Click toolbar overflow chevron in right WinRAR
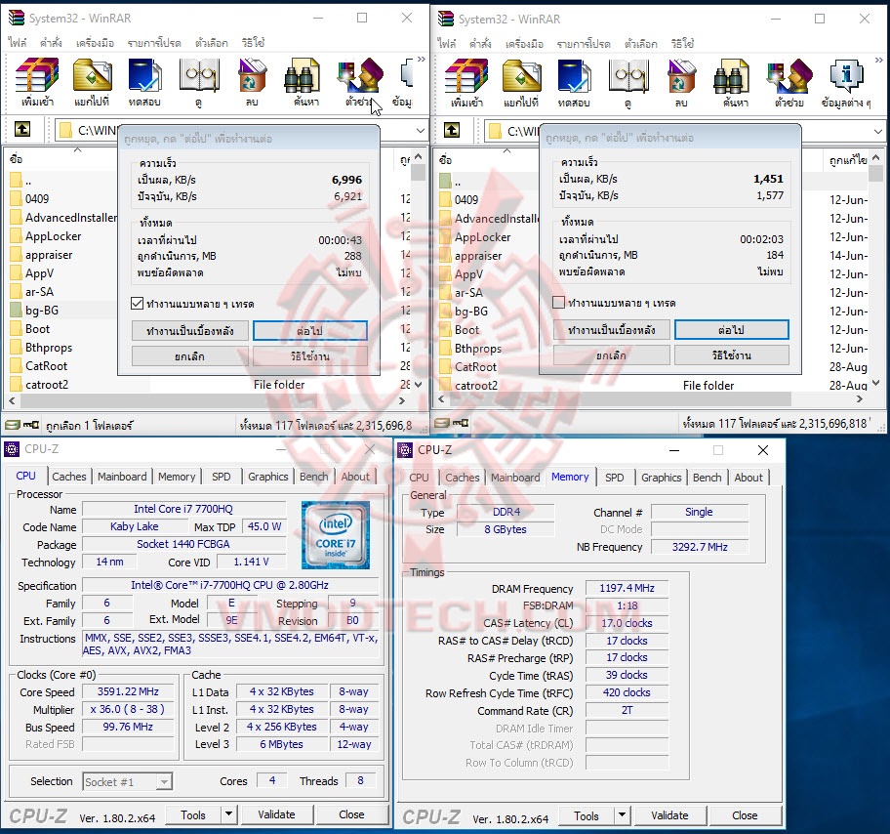 879,60
